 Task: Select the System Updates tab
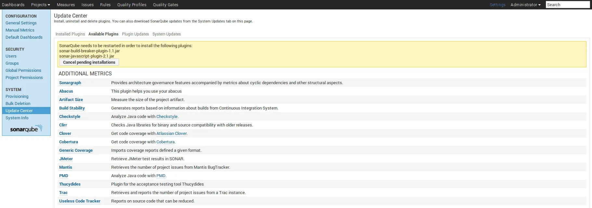[x=166, y=34]
